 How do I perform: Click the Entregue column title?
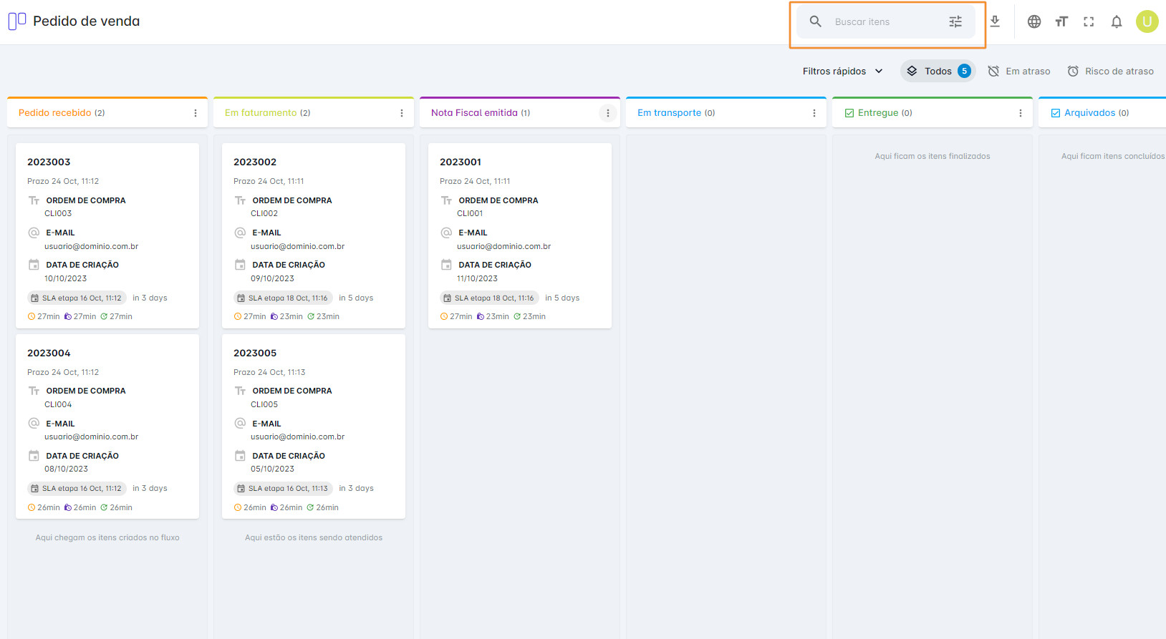pyautogui.click(x=878, y=113)
